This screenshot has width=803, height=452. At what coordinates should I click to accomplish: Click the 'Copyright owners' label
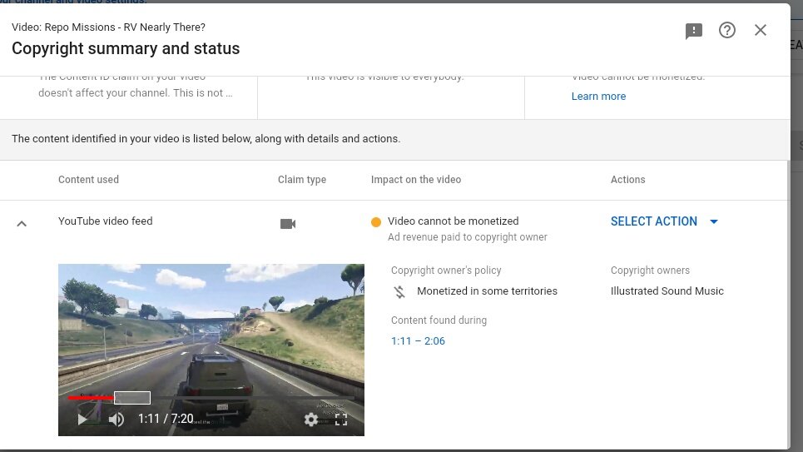(650, 271)
